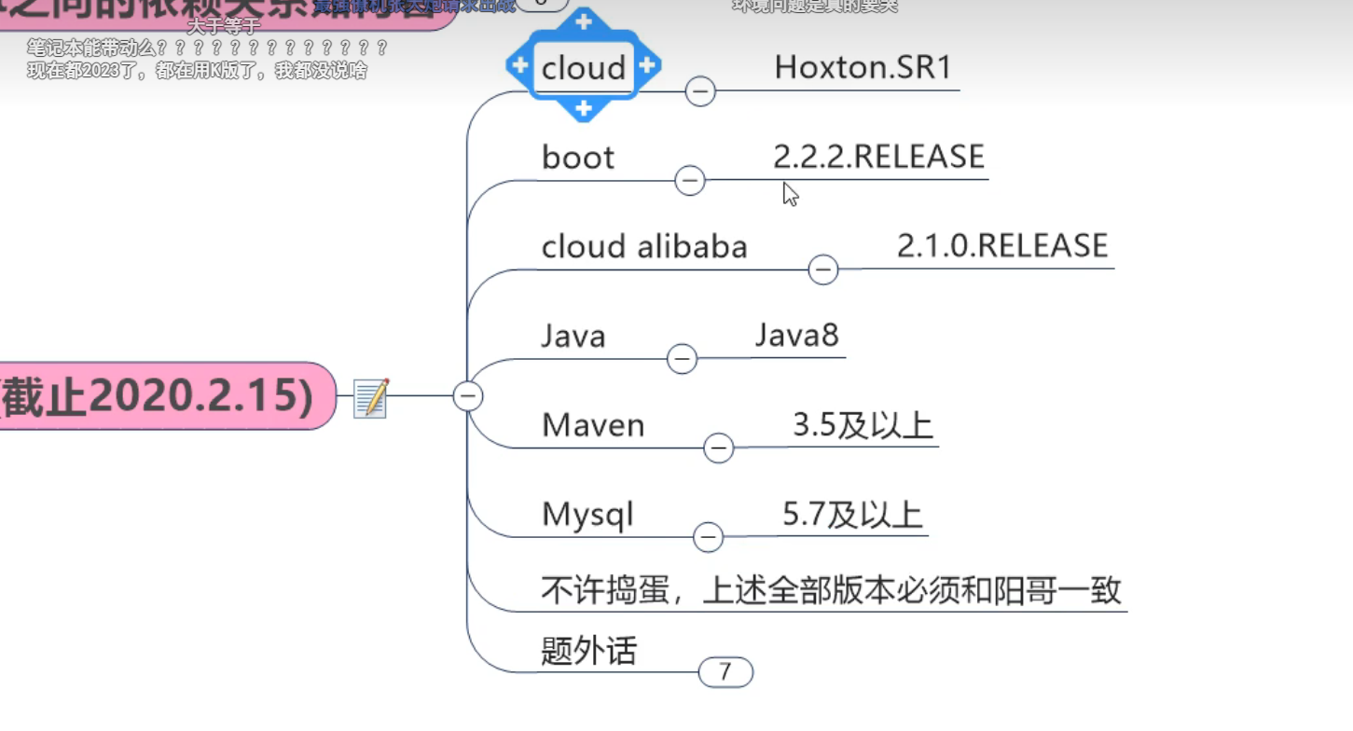Viewport: 1353px width, 731px height.
Task: Click the left plus handle on cloud node
Action: (x=520, y=65)
